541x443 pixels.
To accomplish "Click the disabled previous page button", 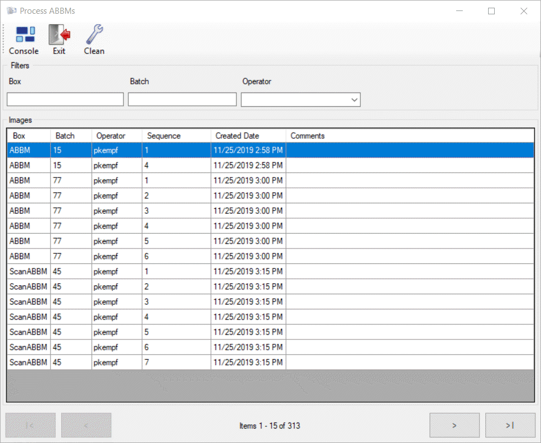I will click(x=86, y=425).
